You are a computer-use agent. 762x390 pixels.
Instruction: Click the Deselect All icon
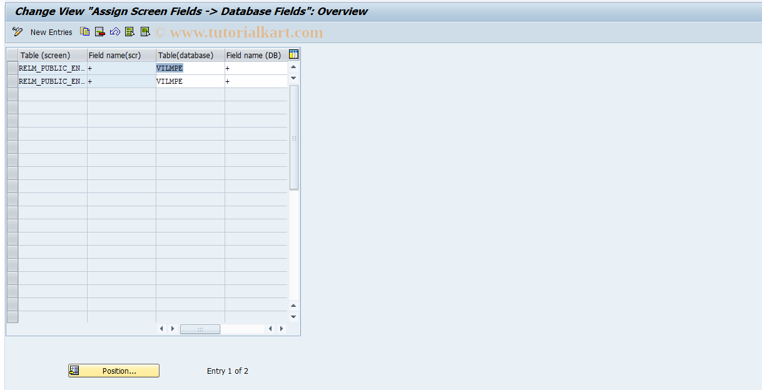point(145,31)
